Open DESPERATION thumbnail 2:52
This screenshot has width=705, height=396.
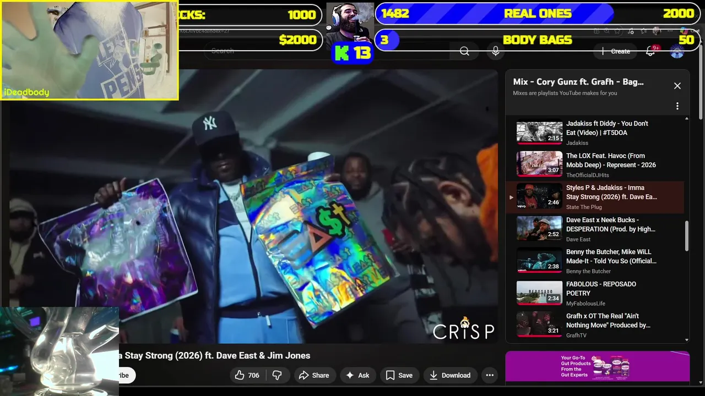539,228
